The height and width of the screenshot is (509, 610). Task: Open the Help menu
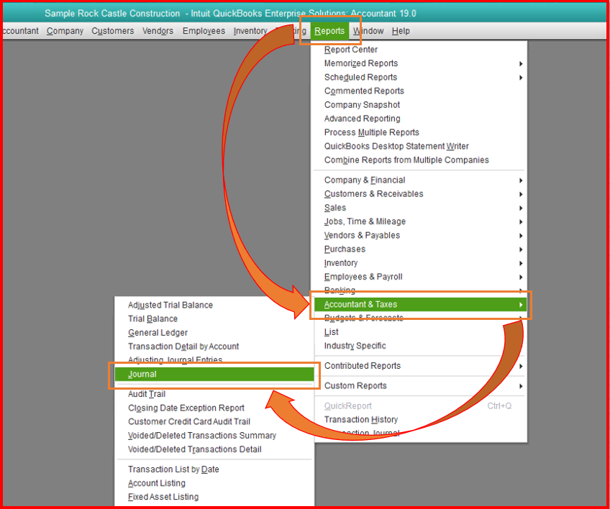point(401,31)
